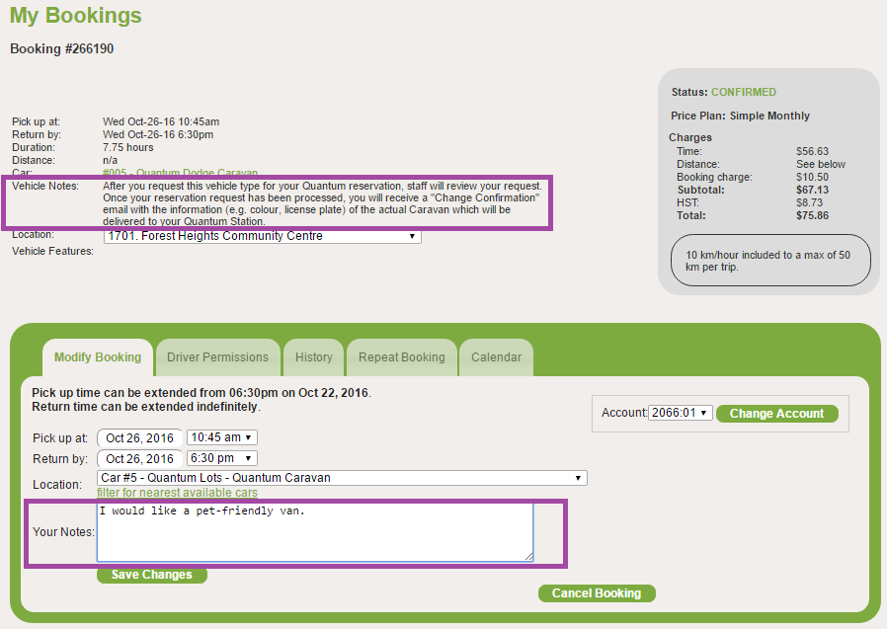Click the 'Return time can be extended indefinitely' text
Screen dimensions: 887x629
(x=146, y=407)
